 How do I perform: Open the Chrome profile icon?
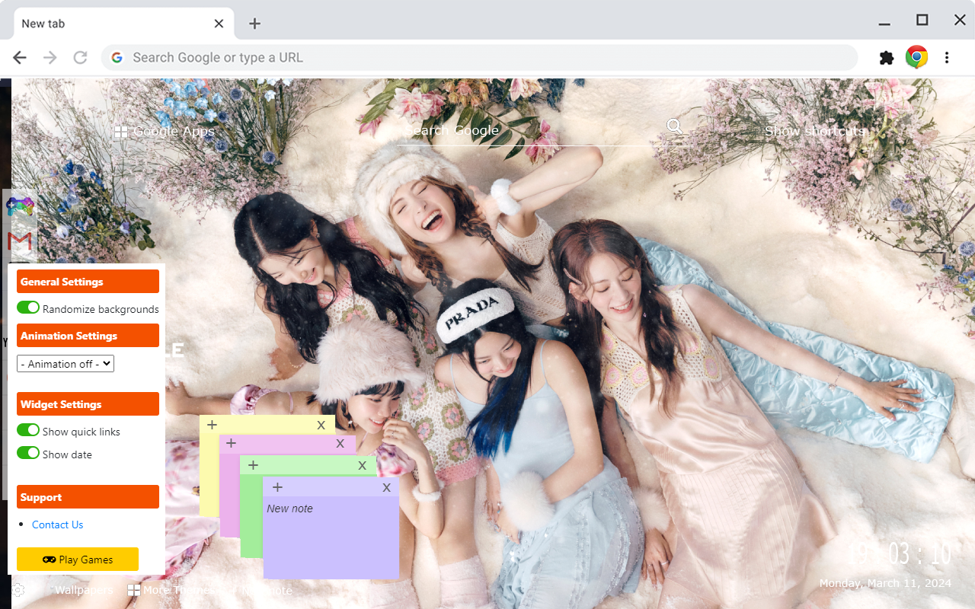tap(916, 57)
